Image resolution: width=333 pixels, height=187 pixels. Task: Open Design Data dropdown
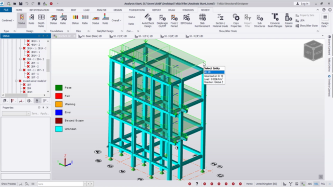point(325,21)
